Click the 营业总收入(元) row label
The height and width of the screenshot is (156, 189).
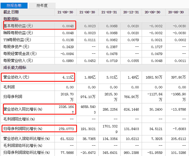coord(16,77)
